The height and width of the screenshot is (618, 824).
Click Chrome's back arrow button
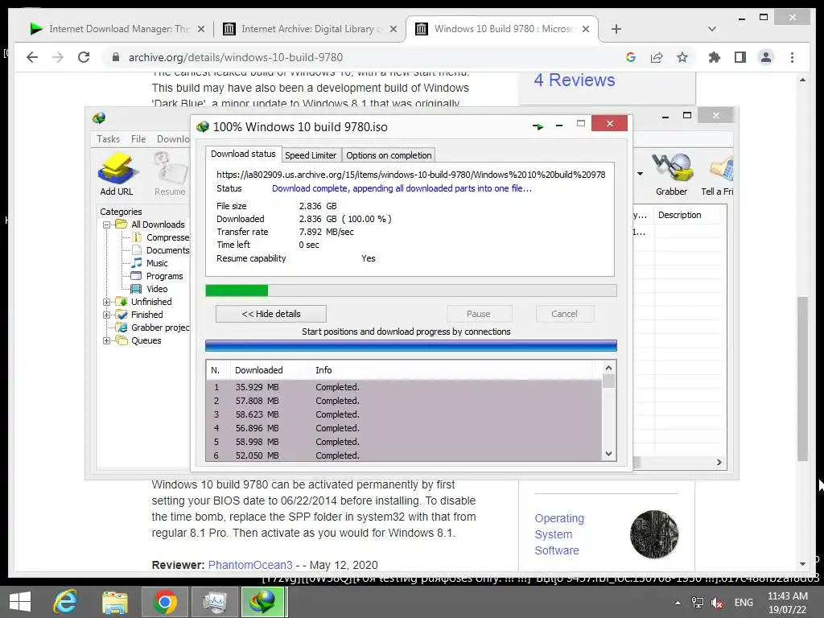(32, 57)
